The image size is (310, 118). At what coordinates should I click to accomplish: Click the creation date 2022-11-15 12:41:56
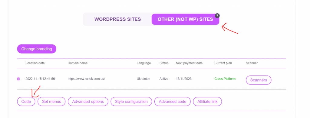(40, 79)
